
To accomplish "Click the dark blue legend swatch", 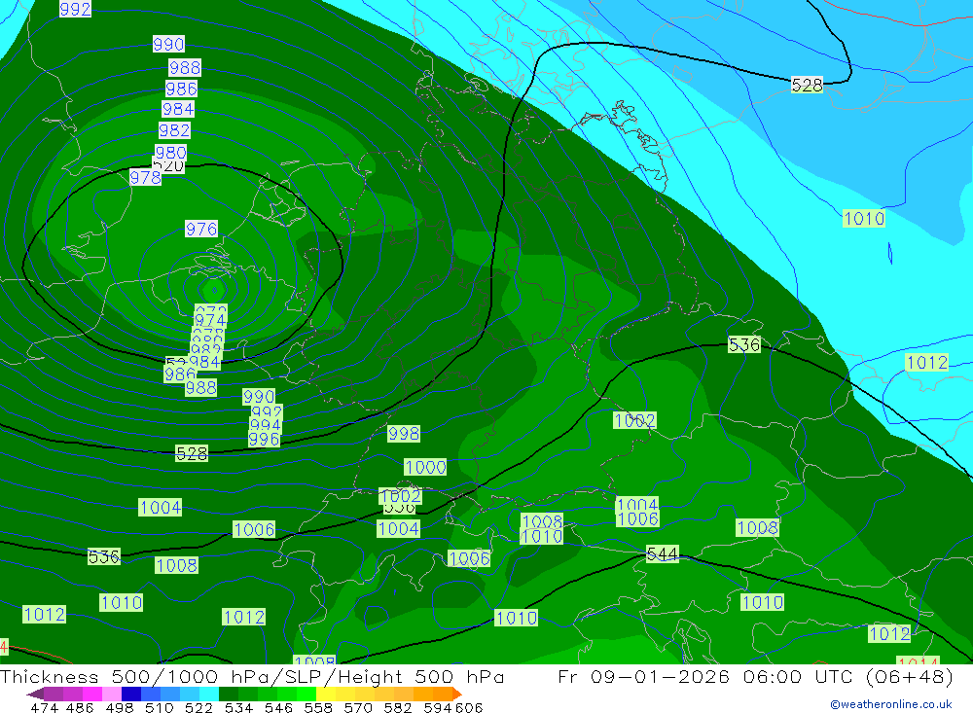I will pyautogui.click(x=131, y=694).
